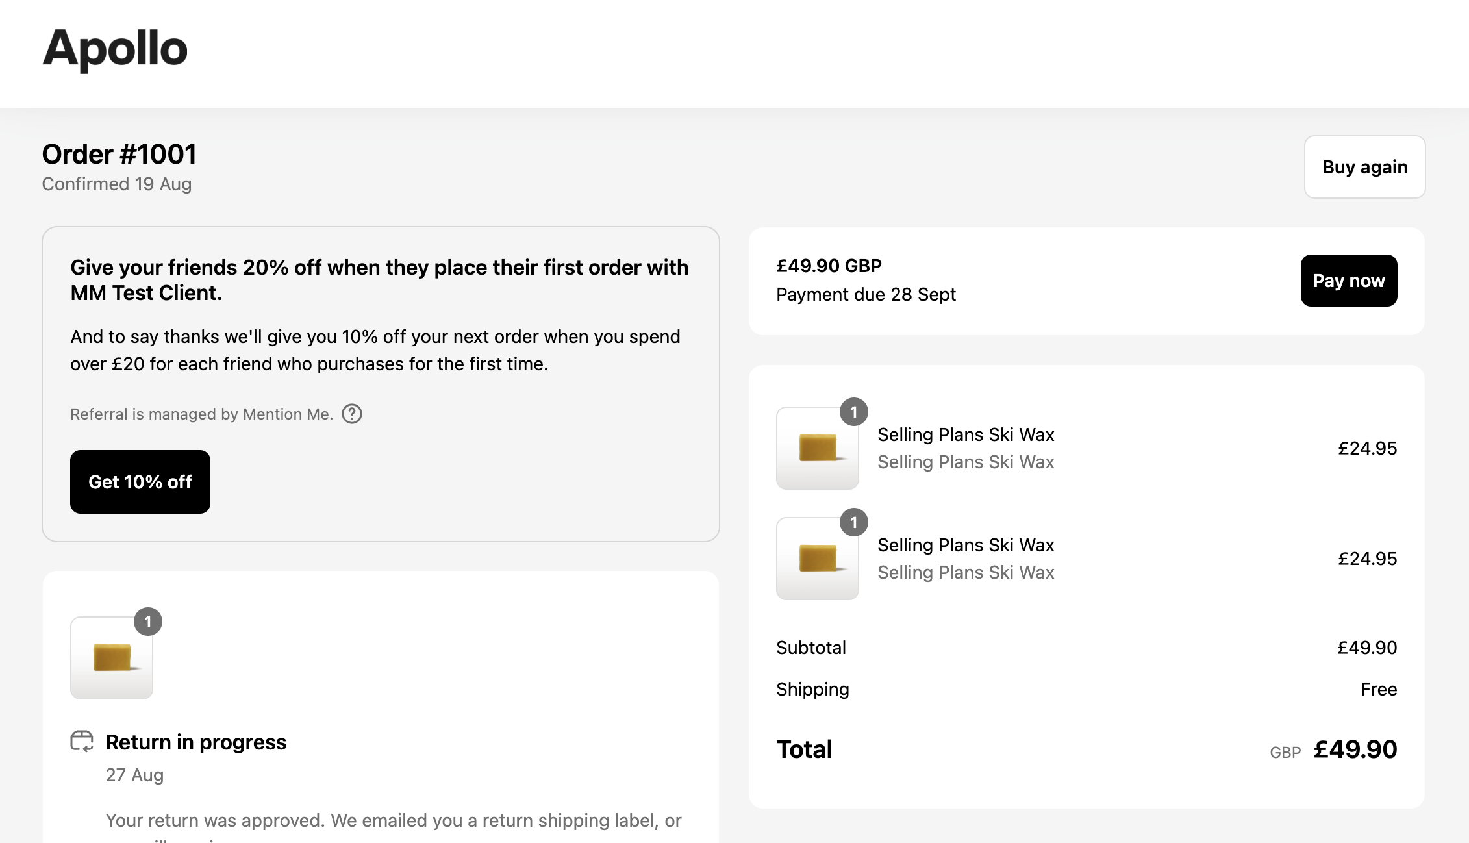The height and width of the screenshot is (843, 1469).
Task: Select the Return in progress status label
Action: 196,742
